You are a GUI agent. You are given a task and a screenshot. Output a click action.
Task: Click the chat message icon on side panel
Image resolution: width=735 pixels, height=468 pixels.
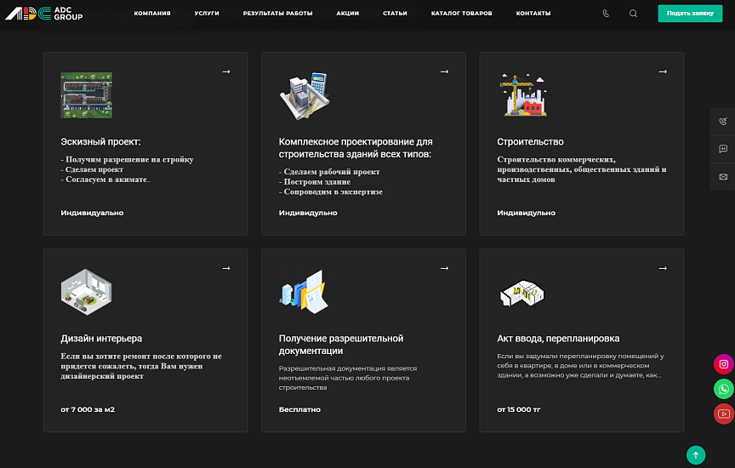click(x=723, y=149)
